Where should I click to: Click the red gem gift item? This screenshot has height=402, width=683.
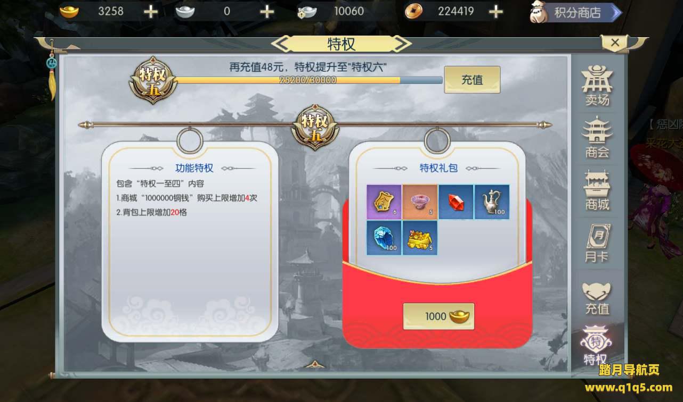click(x=456, y=202)
